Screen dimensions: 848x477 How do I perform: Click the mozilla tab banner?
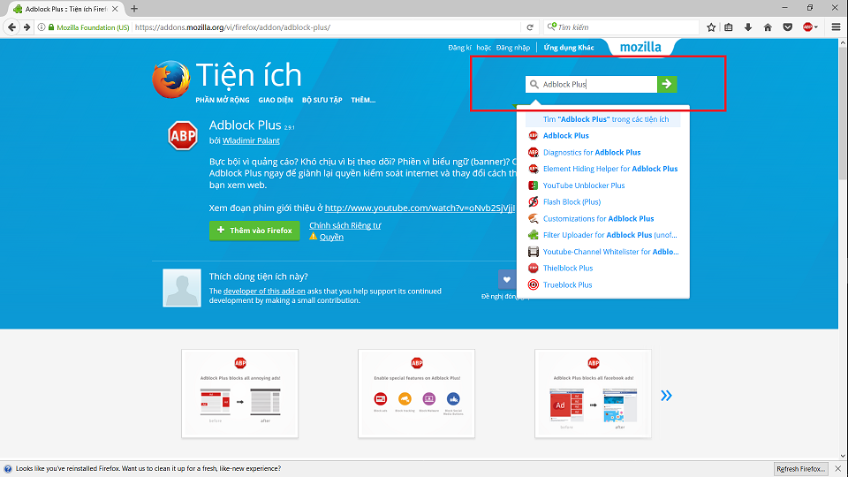pos(640,47)
